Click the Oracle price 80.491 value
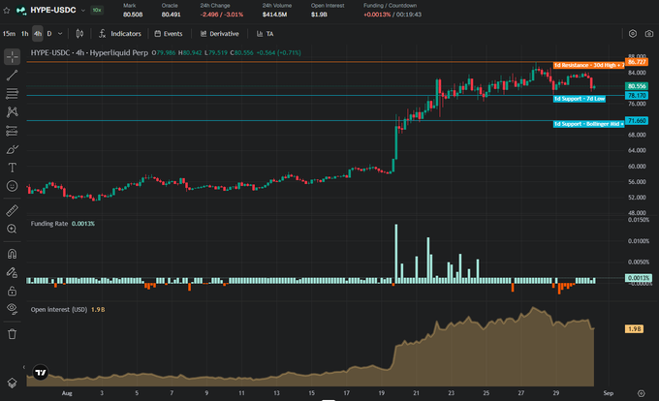Image resolution: width=659 pixels, height=401 pixels. (172, 15)
